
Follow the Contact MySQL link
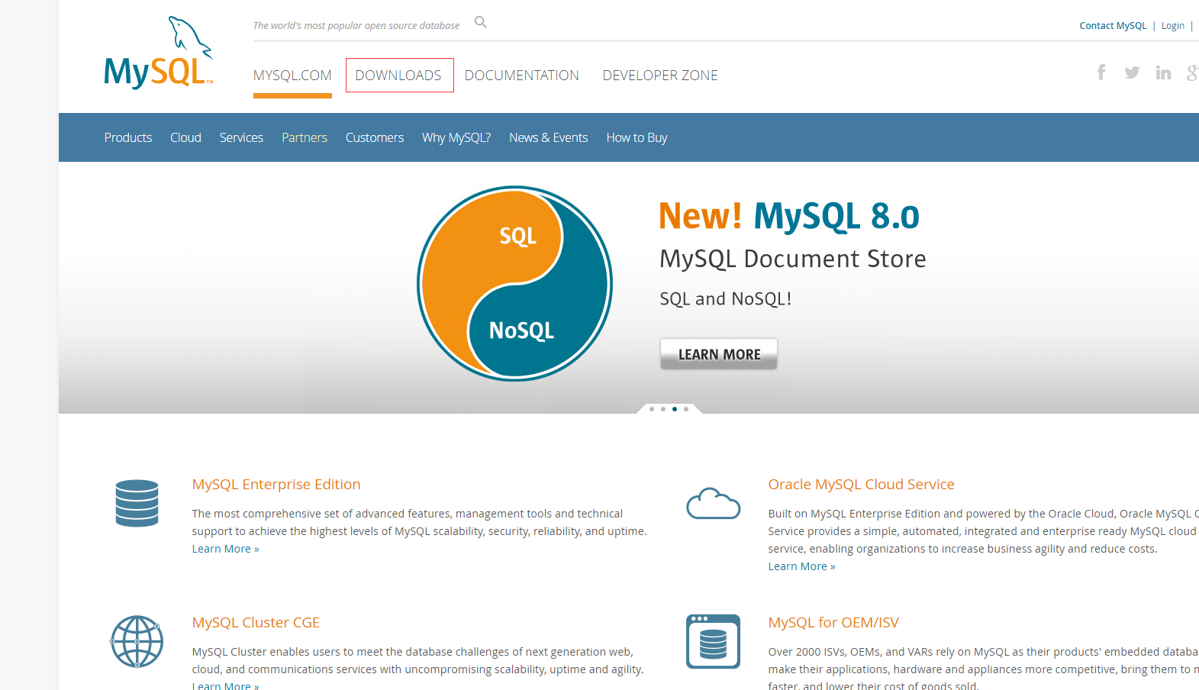coord(1113,26)
